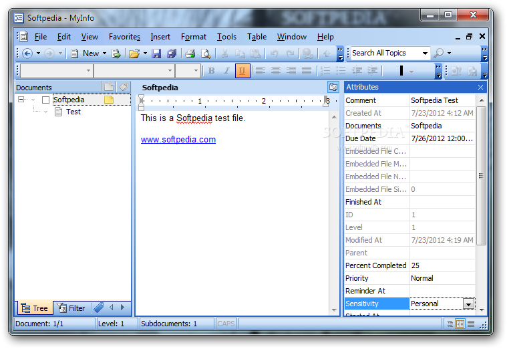
Task: Open the font size dropdown
Action: [196, 71]
